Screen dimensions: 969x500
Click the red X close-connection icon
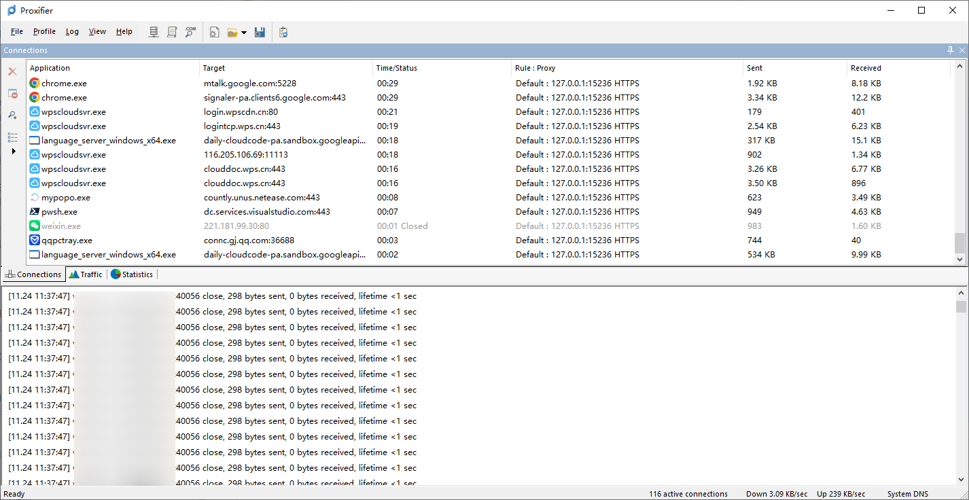12,71
